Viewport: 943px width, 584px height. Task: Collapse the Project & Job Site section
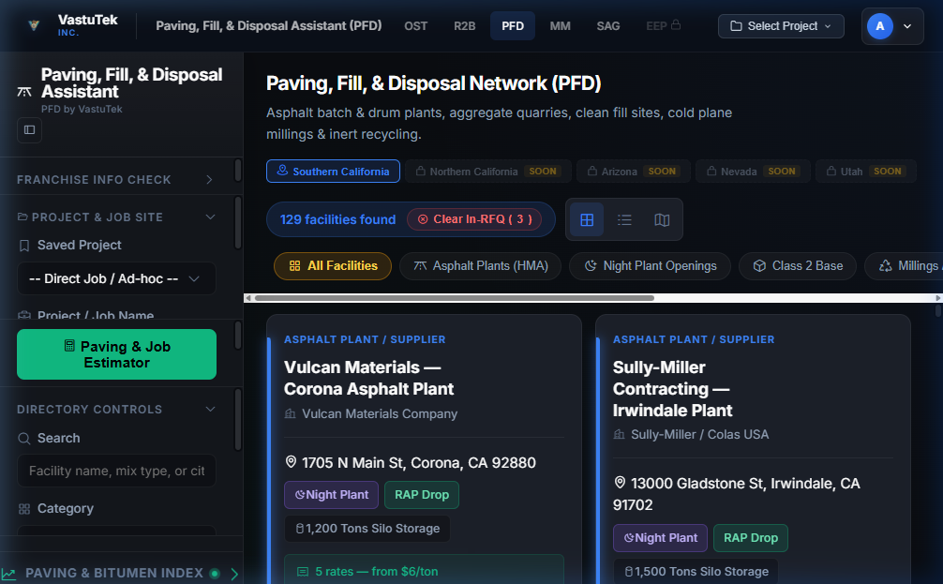tap(115, 217)
